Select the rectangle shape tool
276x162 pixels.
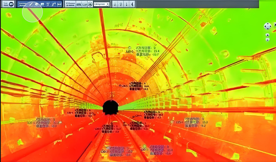(42, 4)
